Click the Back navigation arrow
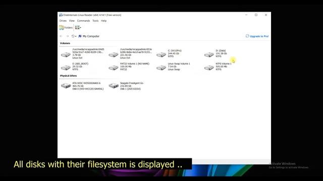The width and height of the screenshot is (323, 181). (61, 36)
